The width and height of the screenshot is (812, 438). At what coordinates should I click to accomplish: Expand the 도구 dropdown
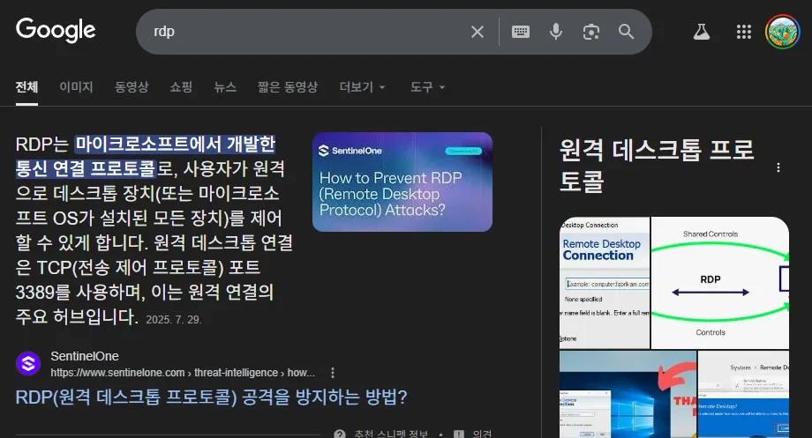click(427, 87)
